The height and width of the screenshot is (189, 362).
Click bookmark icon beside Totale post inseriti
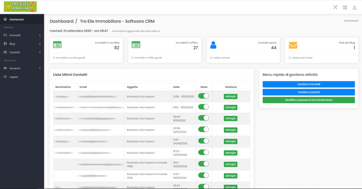tap(290, 58)
